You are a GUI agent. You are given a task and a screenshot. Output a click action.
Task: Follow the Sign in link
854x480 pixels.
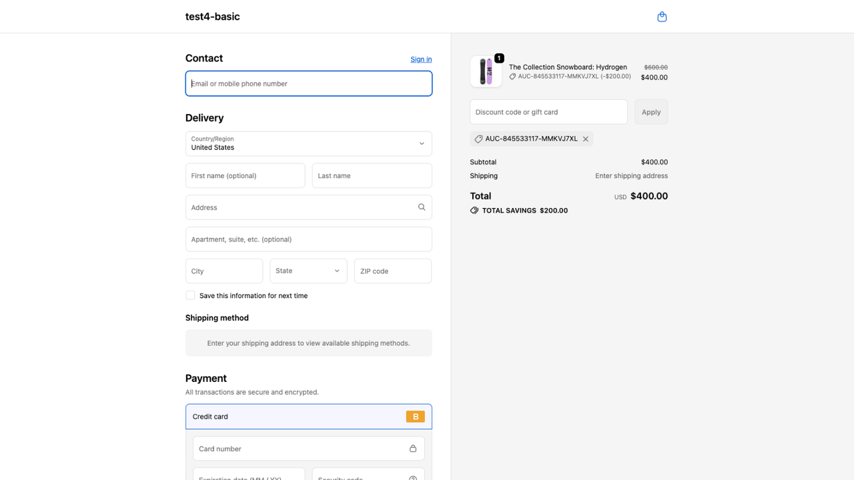[x=421, y=59]
